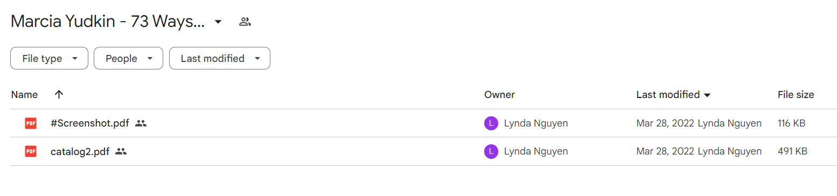The image size is (837, 196).
Task: Click the 491 KB file size cell
Action: 792,151
